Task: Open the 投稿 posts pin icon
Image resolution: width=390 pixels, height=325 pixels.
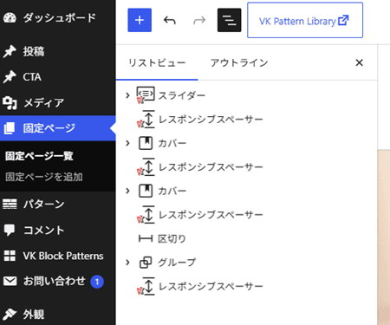Action: 10,52
